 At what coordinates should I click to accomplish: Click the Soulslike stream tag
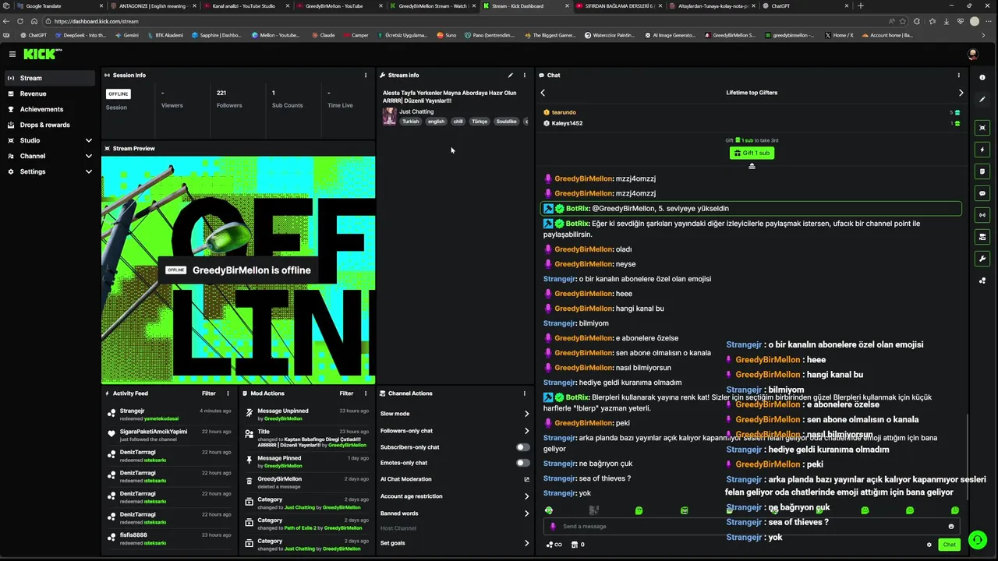(506, 122)
